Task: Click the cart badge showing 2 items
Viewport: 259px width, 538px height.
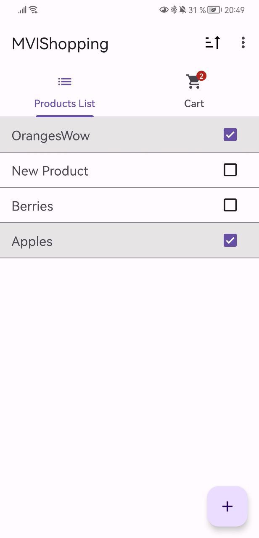Action: click(201, 76)
